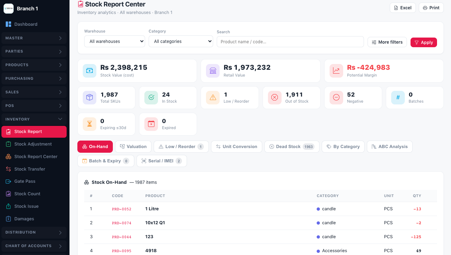
Task: Click the Stock Report sidebar icon
Action: (9, 132)
